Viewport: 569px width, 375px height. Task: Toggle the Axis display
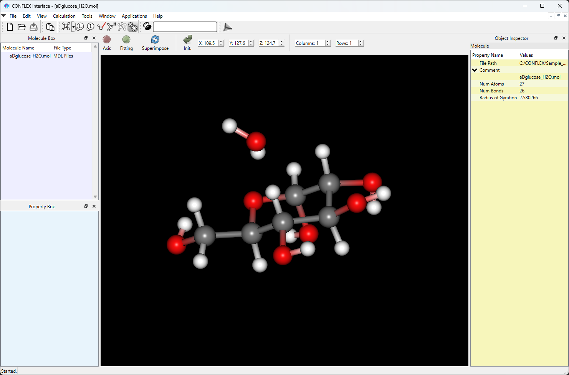point(107,42)
